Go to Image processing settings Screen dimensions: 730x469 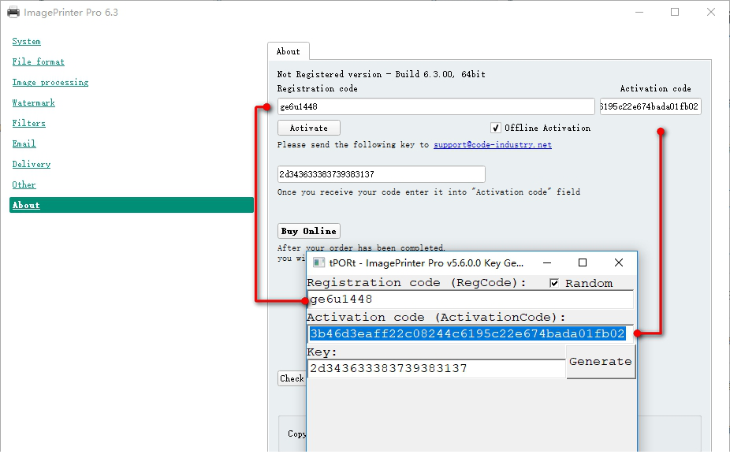50,82
